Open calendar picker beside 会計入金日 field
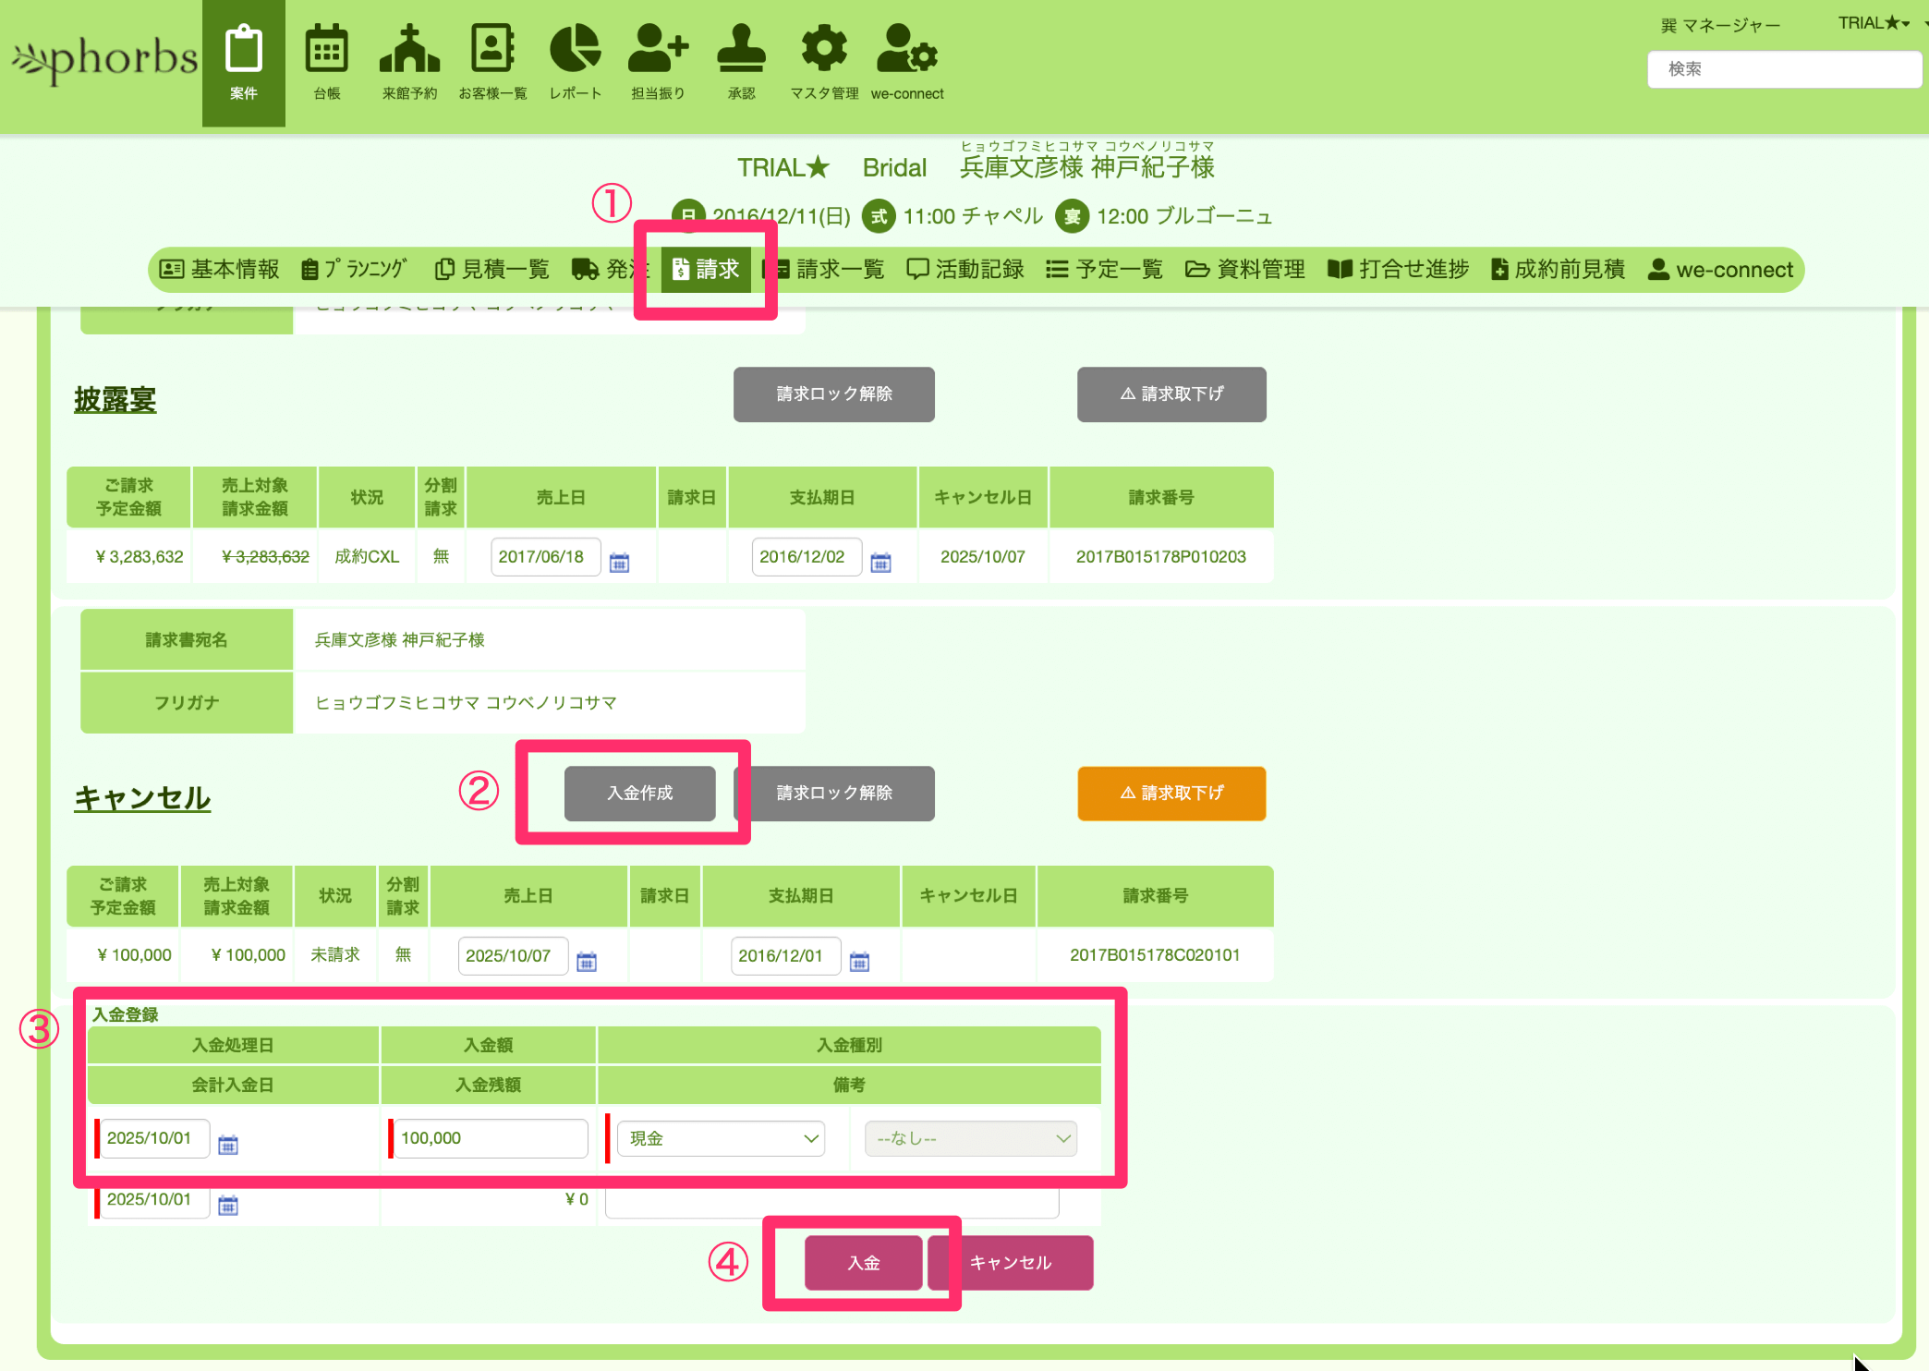This screenshot has width=1929, height=1371. coord(228,1205)
